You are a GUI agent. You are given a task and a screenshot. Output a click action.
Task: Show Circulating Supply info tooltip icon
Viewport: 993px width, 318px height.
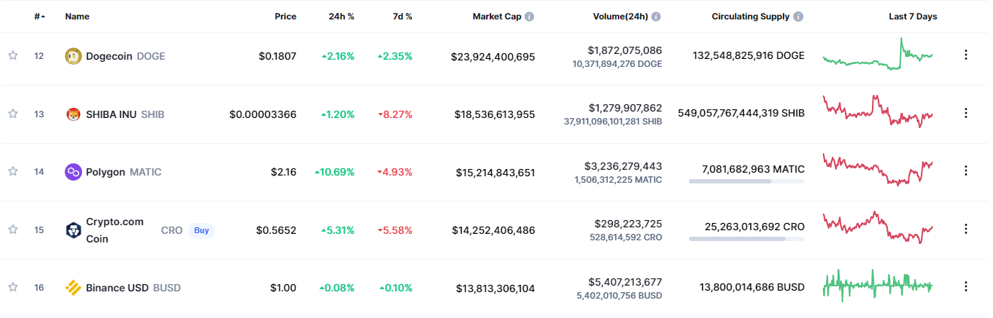pos(799,17)
